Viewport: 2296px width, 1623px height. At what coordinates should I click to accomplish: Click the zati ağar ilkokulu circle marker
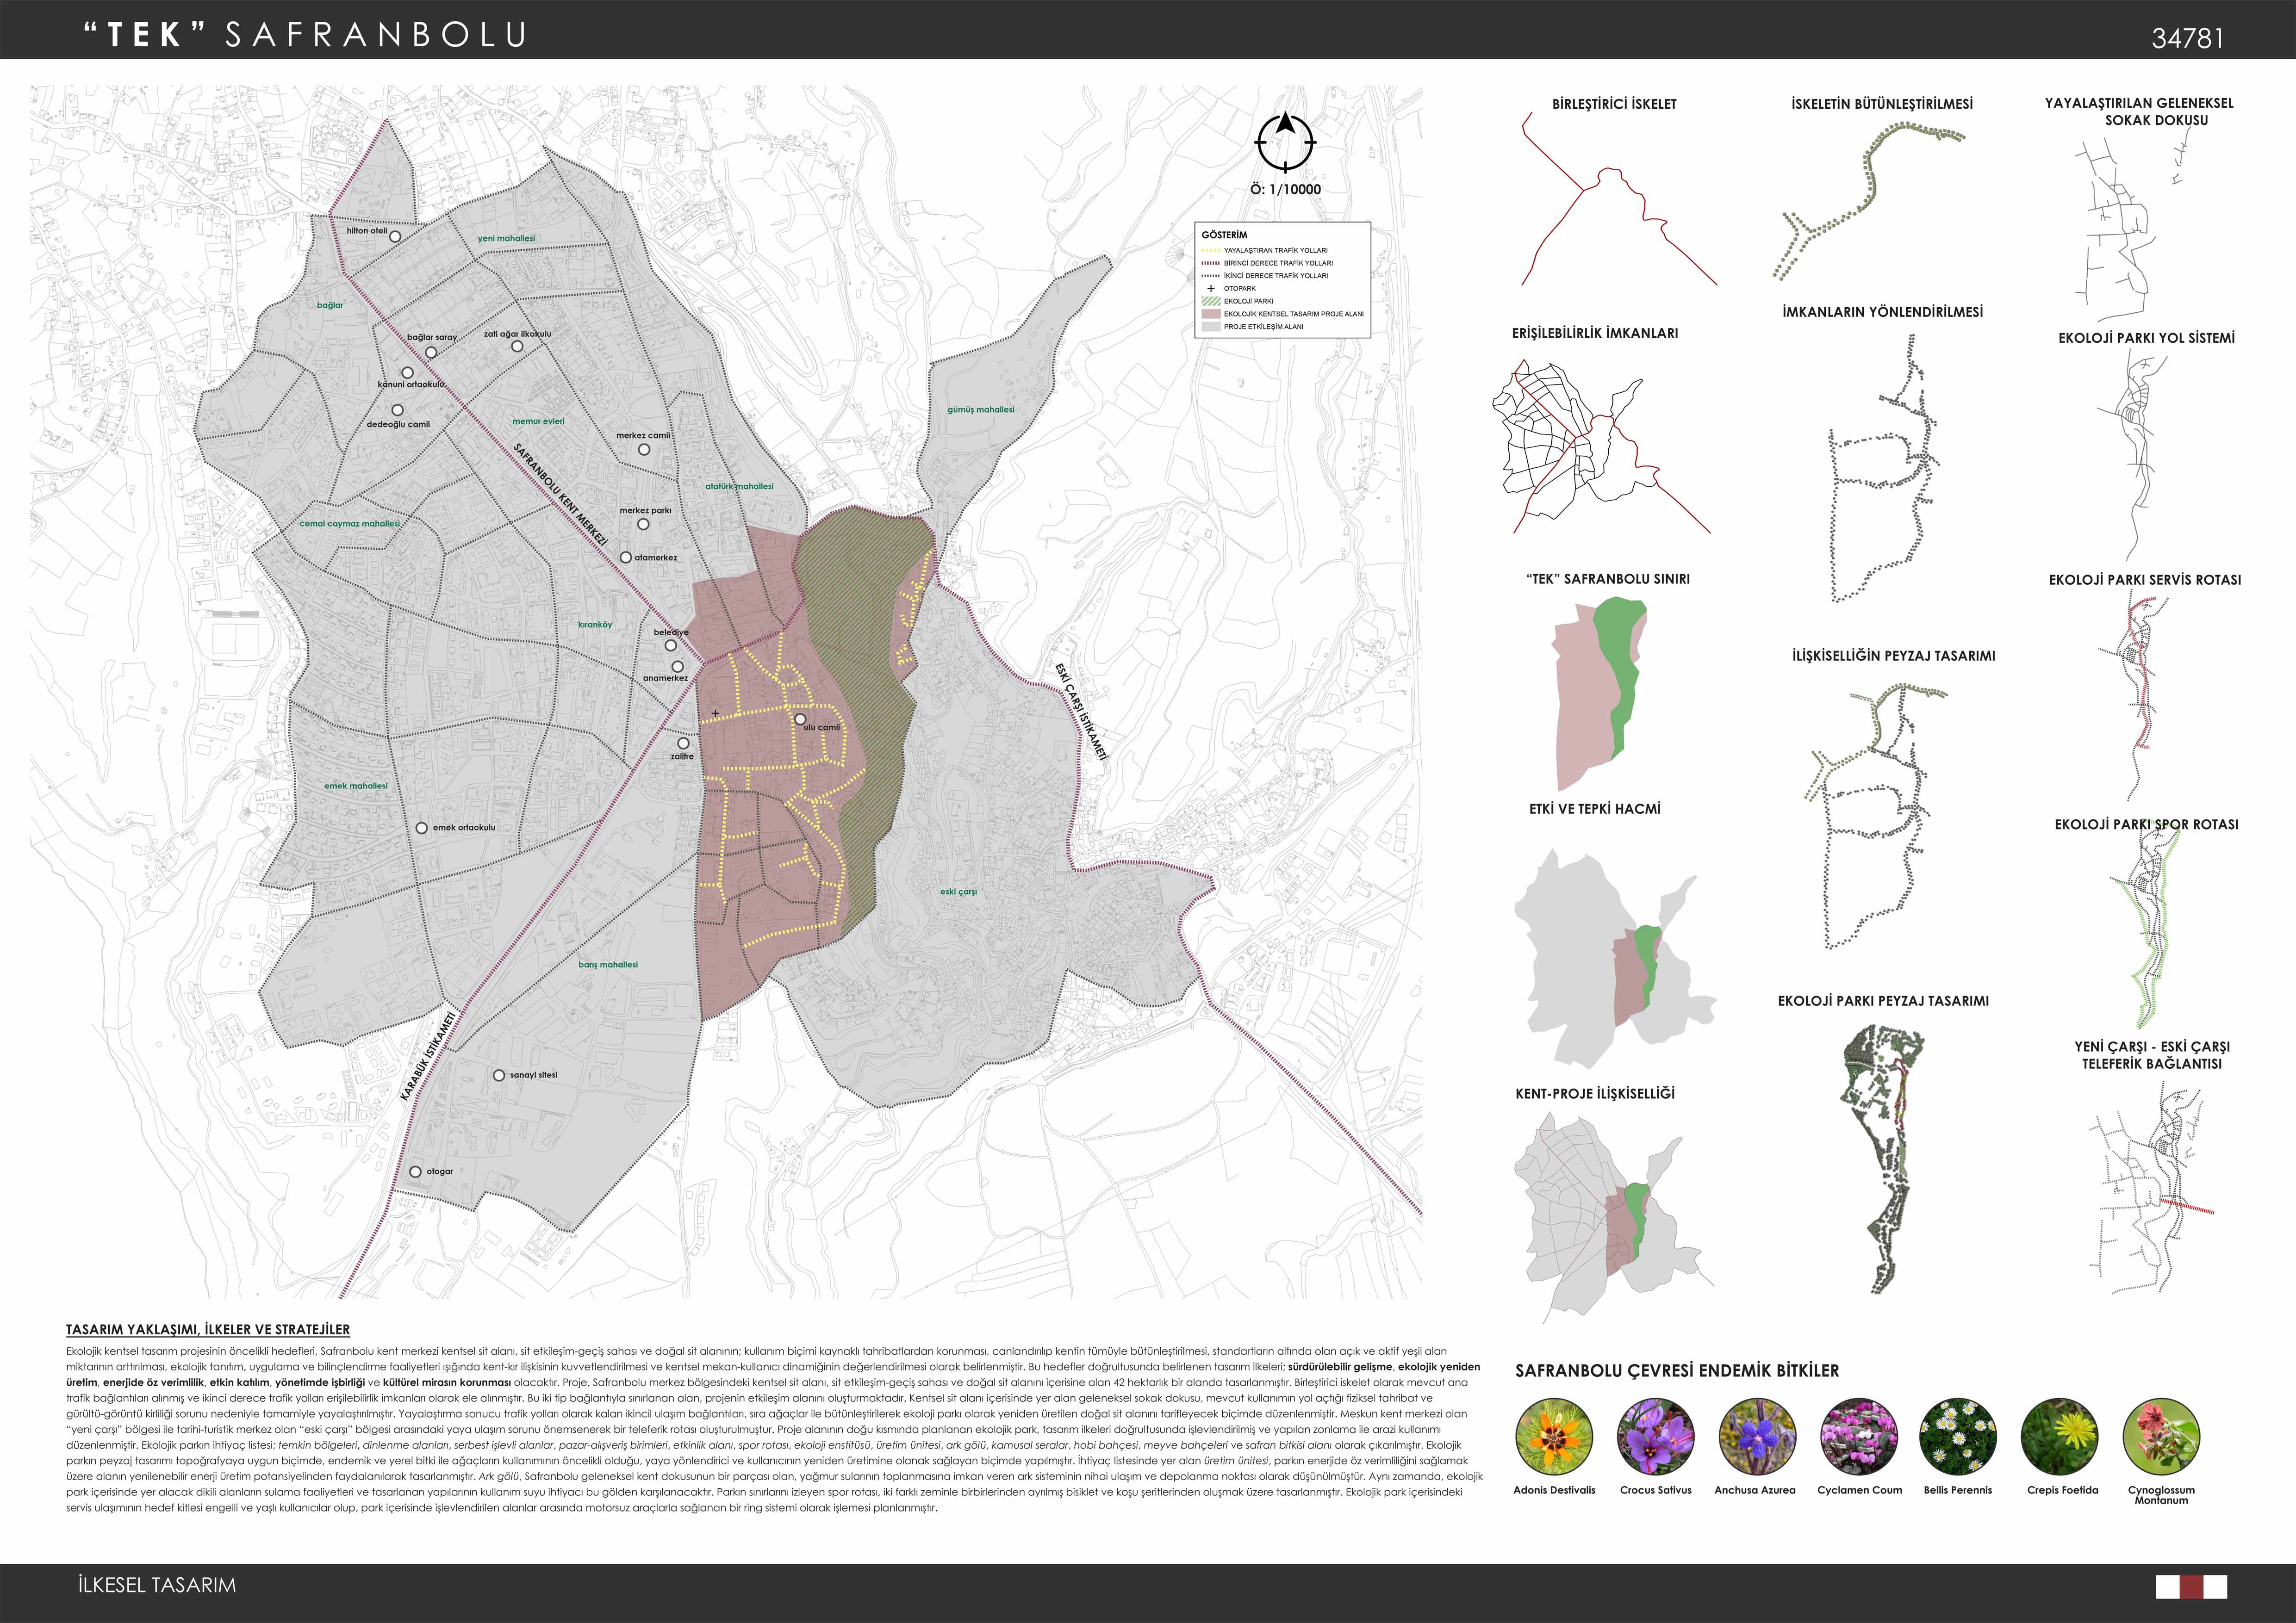pyautogui.click(x=517, y=347)
